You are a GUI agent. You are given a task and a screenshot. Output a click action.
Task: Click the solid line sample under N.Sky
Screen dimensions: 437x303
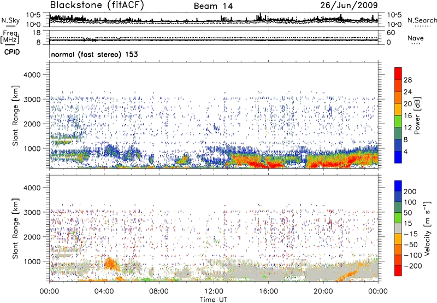tap(10, 26)
